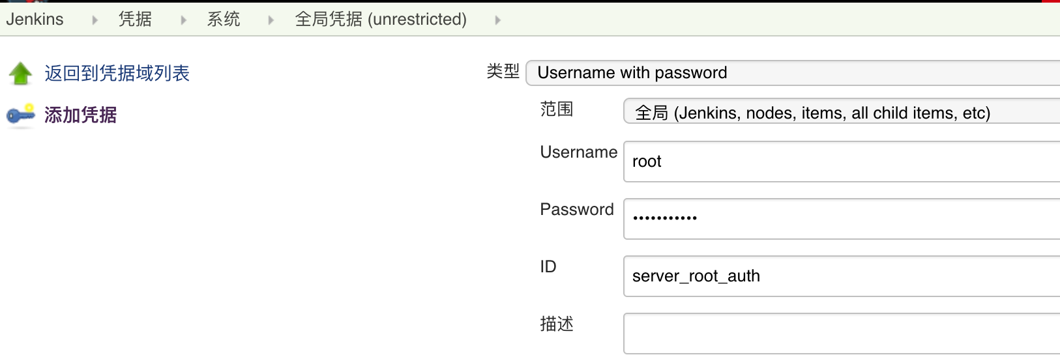
Task: Click the empty 描述 description field
Action: point(841,334)
